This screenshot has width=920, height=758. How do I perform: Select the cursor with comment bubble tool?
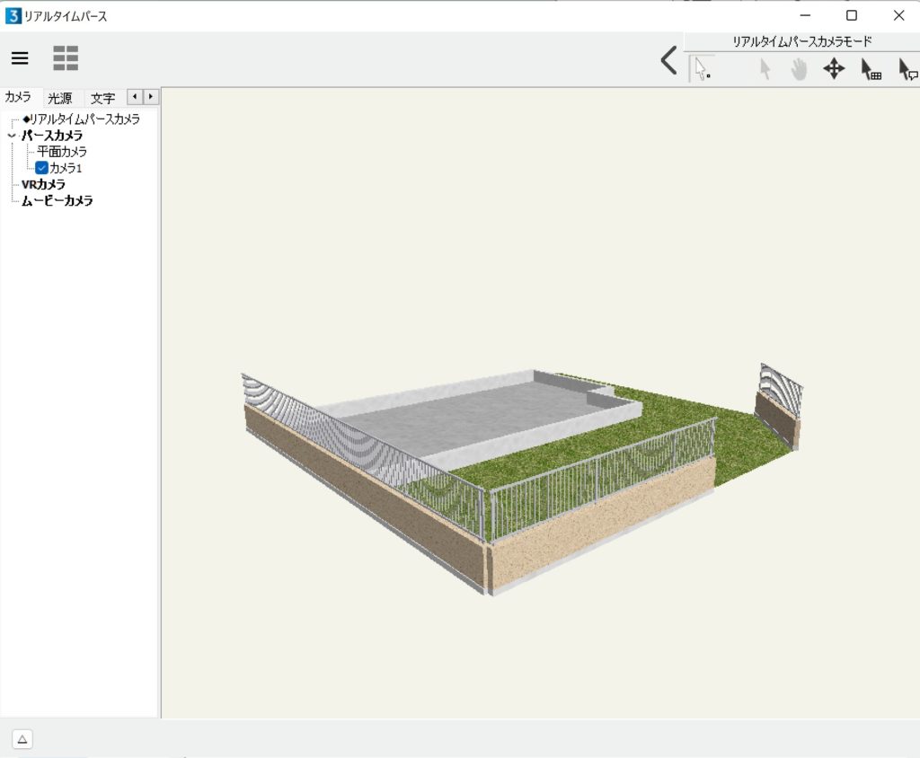907,69
